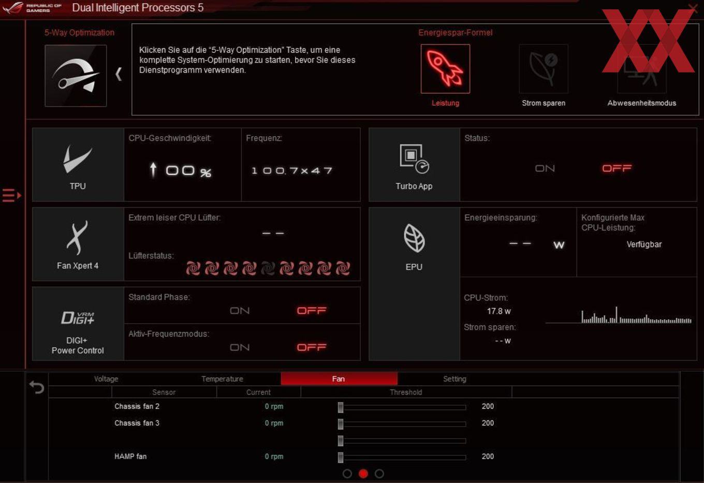The image size is (704, 483).
Task: Switch Standard Phase to OFF
Action: (x=312, y=311)
